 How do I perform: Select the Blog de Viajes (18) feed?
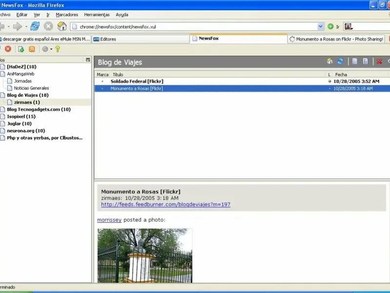(28, 95)
